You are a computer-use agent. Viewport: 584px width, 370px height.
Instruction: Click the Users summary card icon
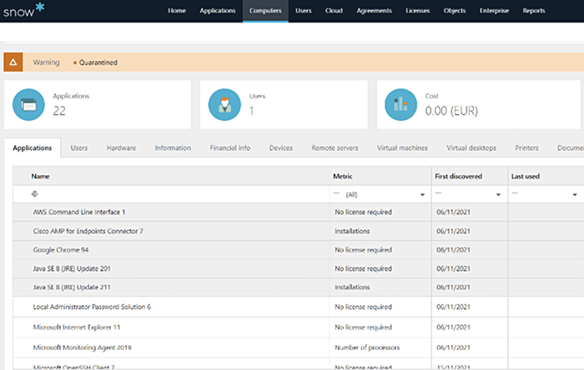click(224, 104)
